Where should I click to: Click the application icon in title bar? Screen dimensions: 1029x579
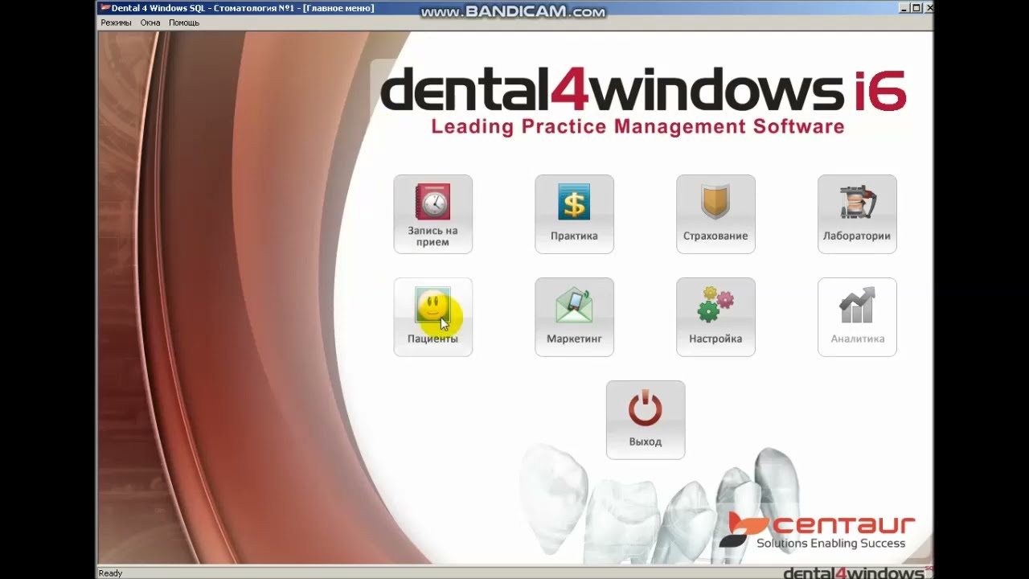(105, 8)
